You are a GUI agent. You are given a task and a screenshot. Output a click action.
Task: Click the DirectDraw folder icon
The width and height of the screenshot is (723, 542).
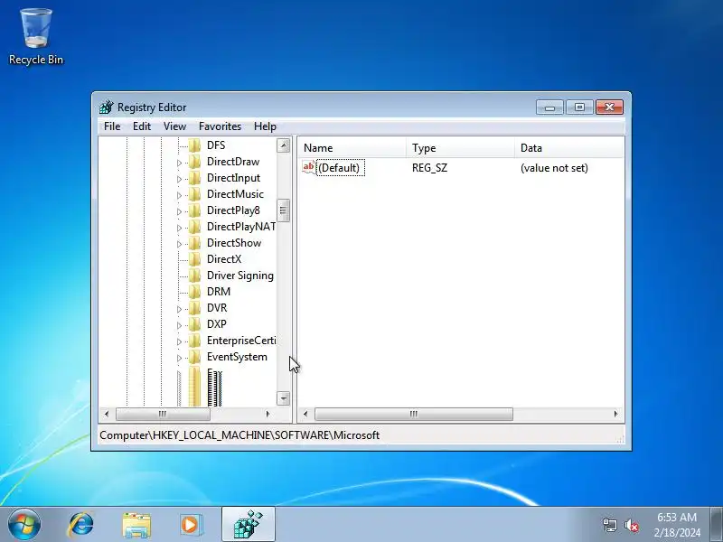coord(195,162)
